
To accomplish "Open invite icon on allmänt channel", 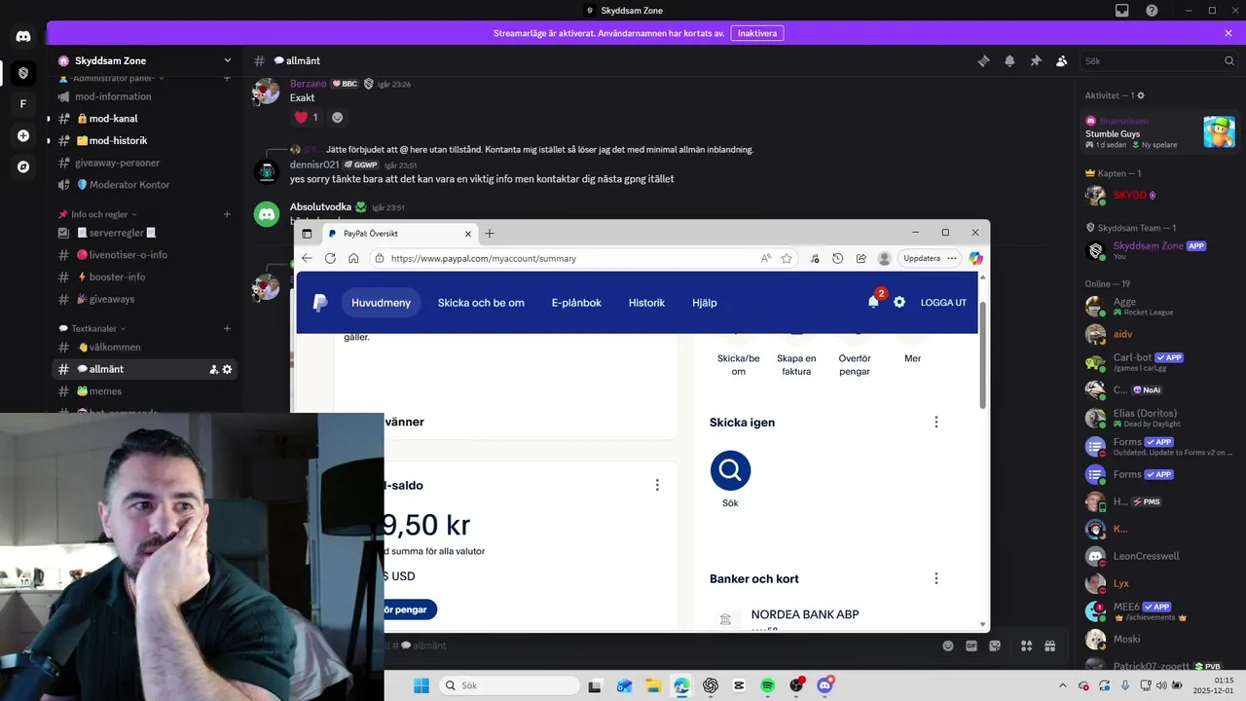I will click(x=213, y=369).
